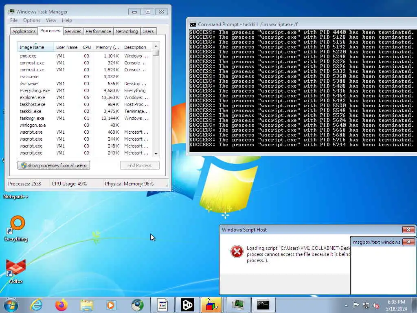
Task: Select explorer.exe process row
Action: [85, 97]
